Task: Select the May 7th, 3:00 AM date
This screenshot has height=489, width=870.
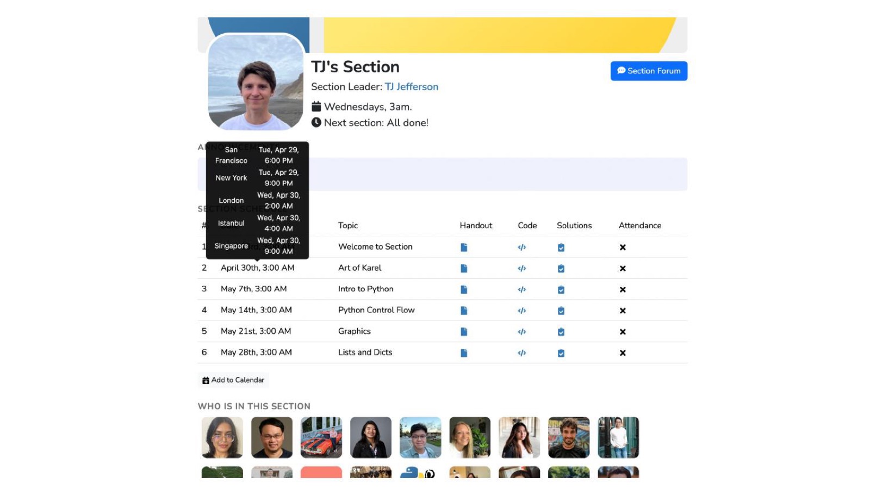Action: click(253, 289)
